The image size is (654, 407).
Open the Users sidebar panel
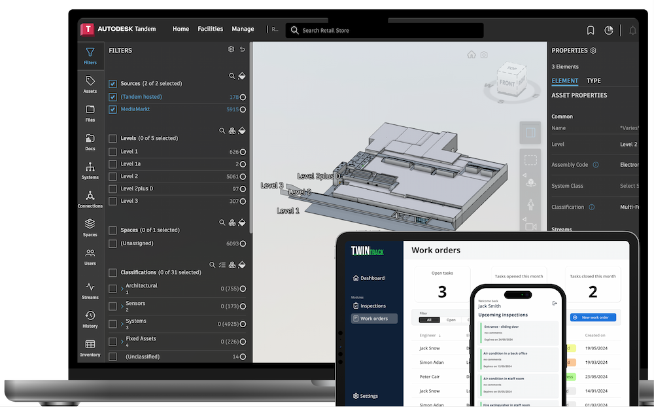[x=90, y=257]
